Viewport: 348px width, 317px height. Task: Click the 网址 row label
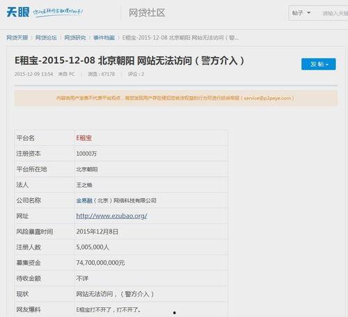click(x=22, y=216)
